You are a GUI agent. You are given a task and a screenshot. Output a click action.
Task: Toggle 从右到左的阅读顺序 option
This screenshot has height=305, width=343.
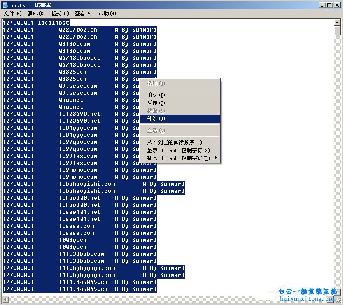175,142
